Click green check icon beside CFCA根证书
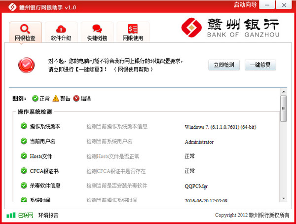Image resolution: width=296 pixels, height=224 pixels. [24, 171]
